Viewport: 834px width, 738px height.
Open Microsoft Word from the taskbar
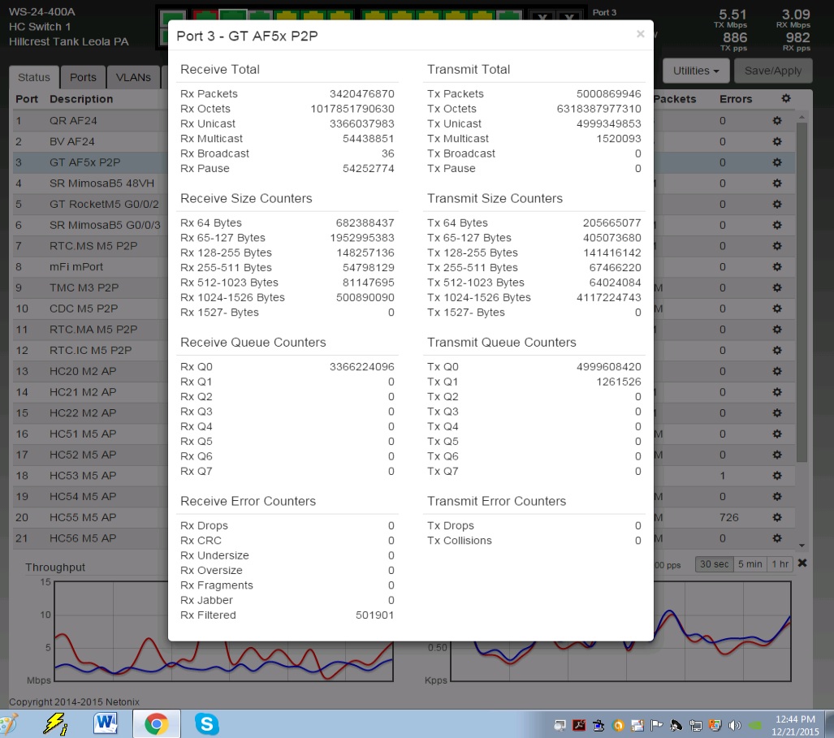point(106,723)
